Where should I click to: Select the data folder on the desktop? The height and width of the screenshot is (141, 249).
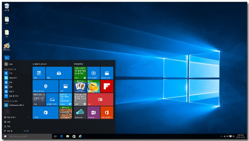(x=7, y=20)
